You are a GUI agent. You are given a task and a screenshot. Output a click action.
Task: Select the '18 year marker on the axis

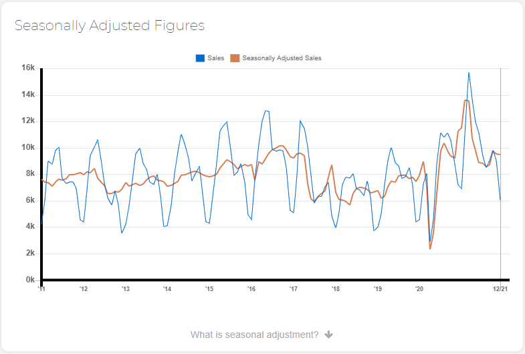click(x=336, y=288)
